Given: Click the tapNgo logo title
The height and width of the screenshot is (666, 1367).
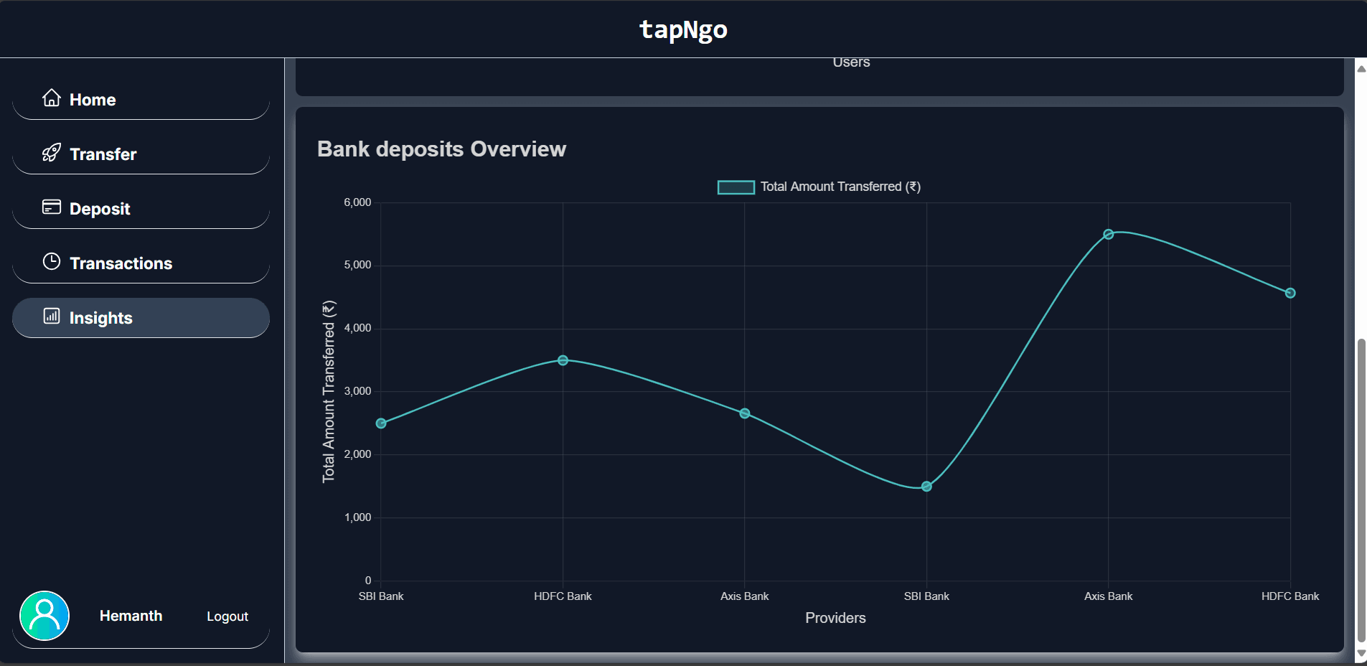Looking at the screenshot, I should pyautogui.click(x=683, y=29).
